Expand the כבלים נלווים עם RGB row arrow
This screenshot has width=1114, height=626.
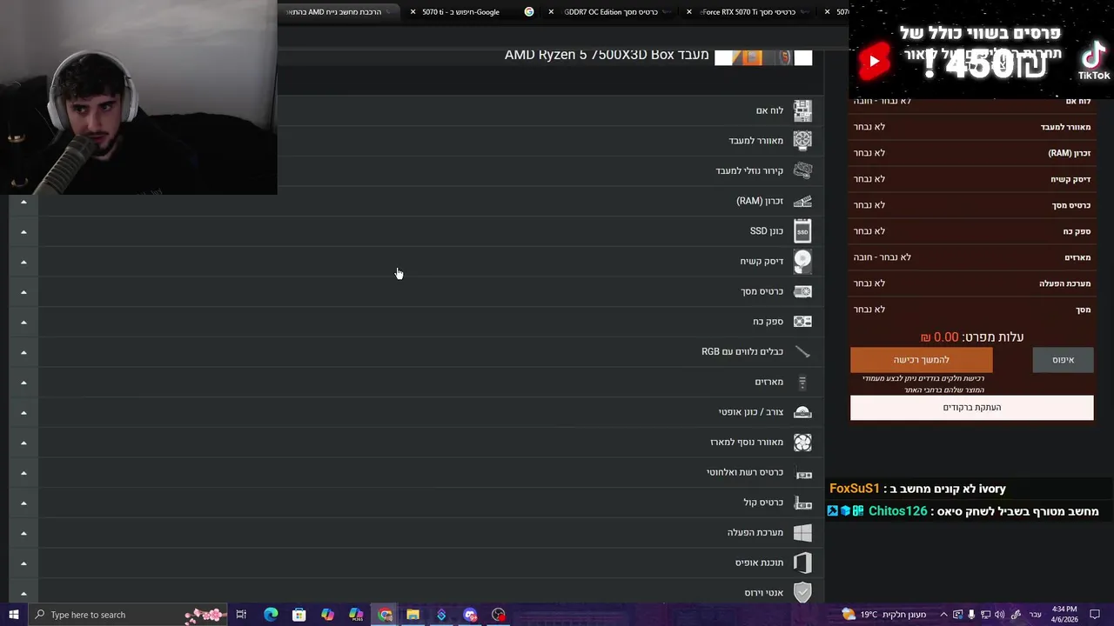(23, 352)
